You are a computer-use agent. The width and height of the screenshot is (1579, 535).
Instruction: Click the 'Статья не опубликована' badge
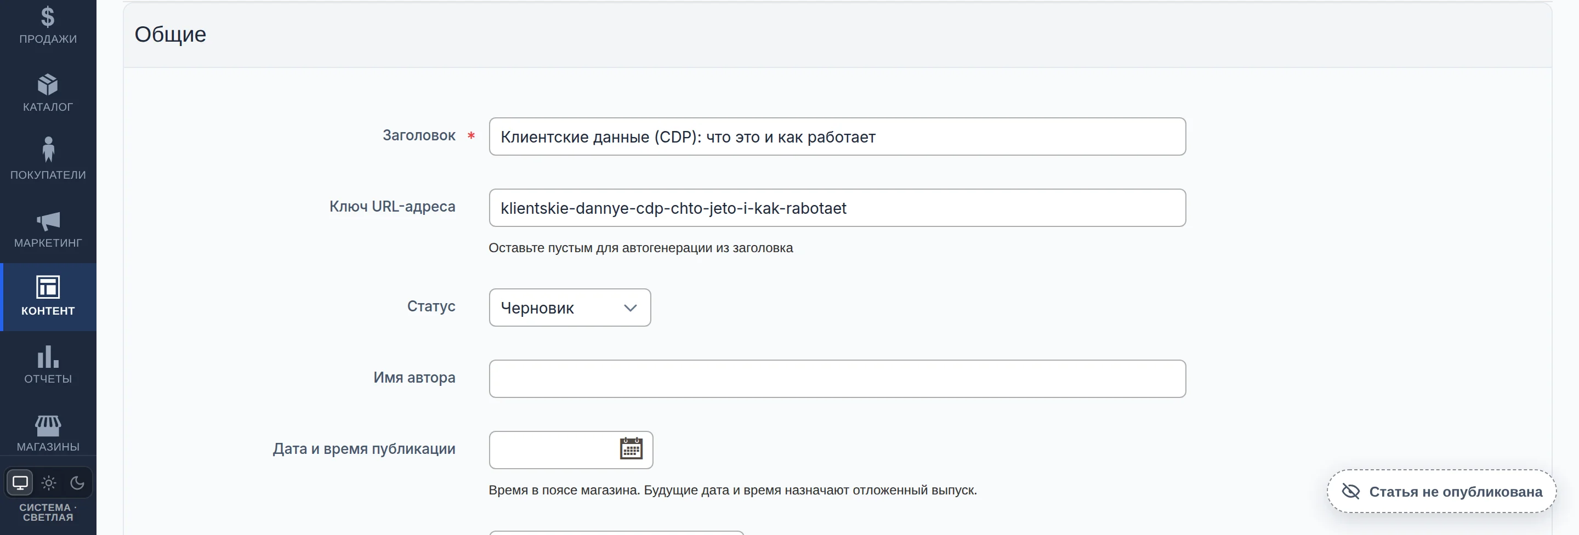(x=1441, y=492)
